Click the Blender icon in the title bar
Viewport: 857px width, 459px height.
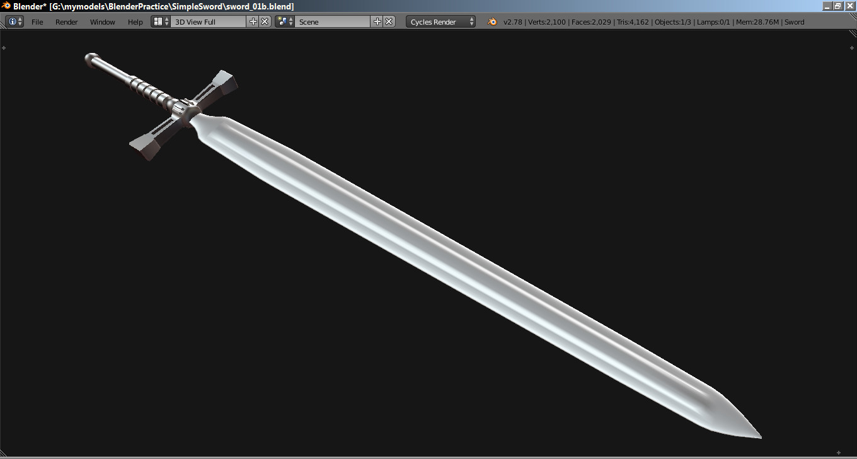[5, 6]
